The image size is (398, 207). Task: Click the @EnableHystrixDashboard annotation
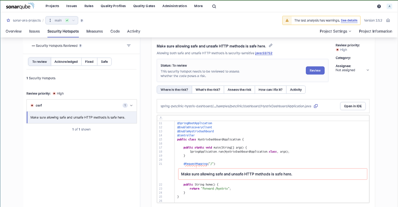[195, 131]
